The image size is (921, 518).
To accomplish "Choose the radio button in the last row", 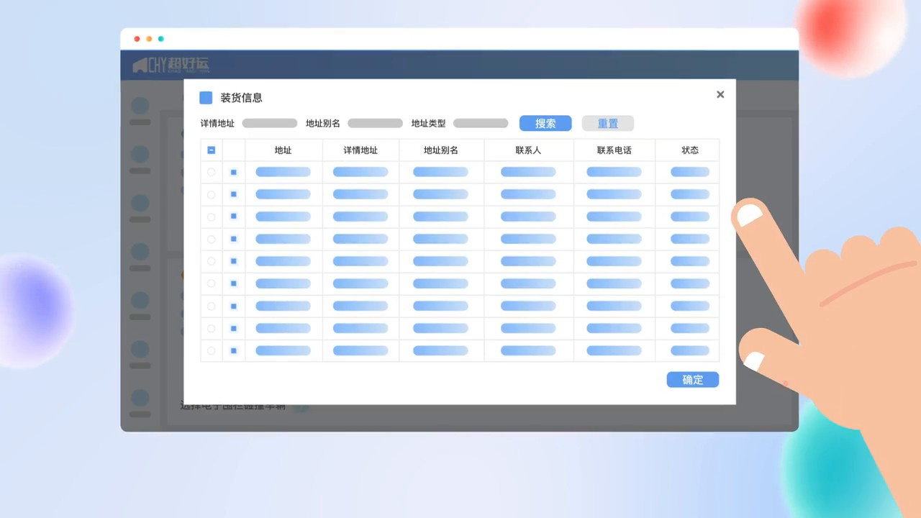I will click(212, 351).
